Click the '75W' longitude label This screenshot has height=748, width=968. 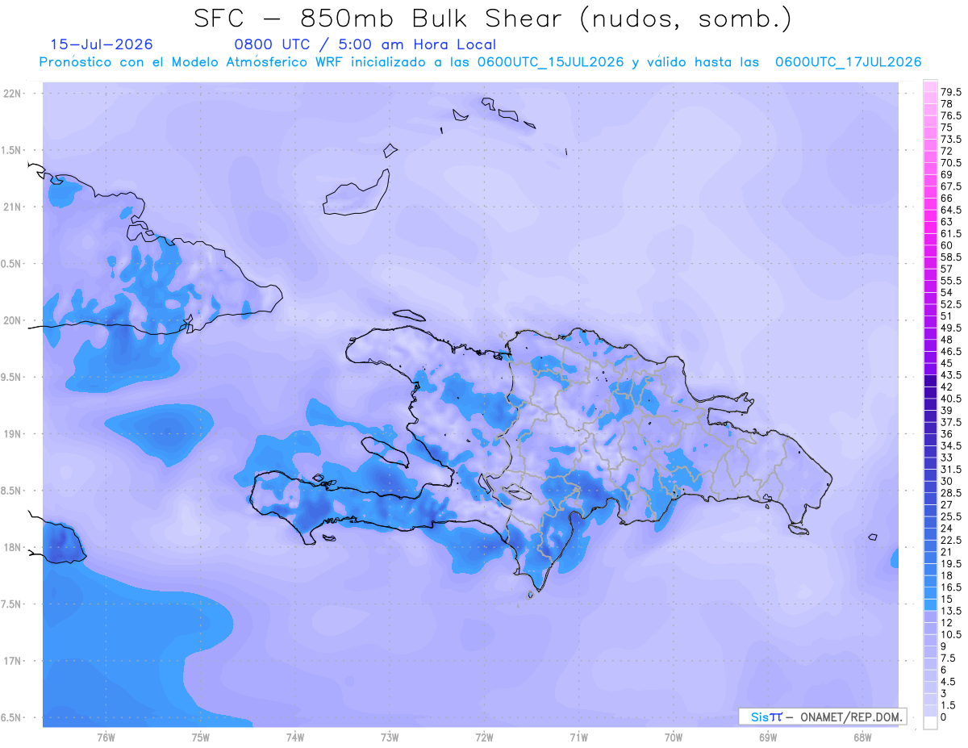pyautogui.click(x=201, y=738)
